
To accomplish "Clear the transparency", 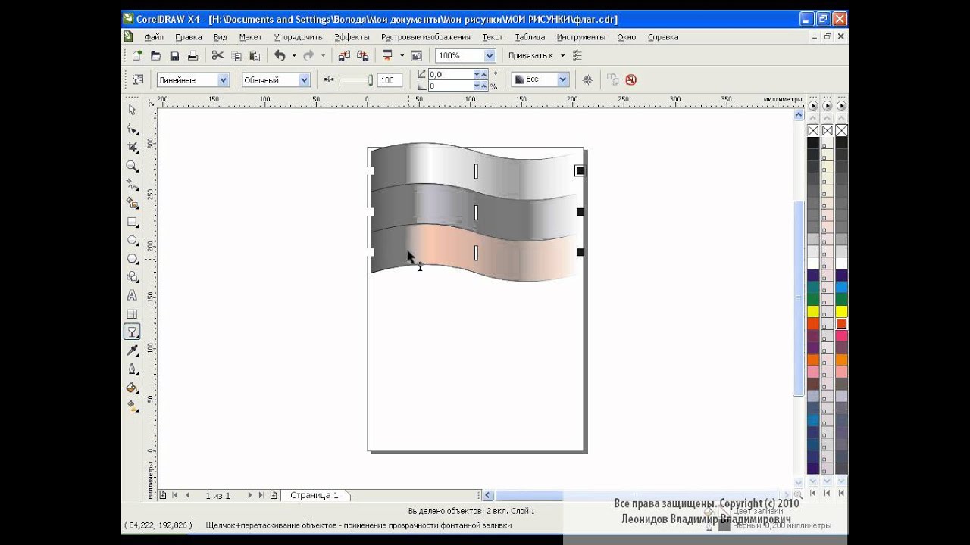I will (630, 79).
